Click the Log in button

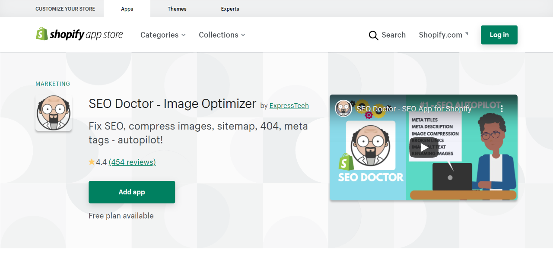[x=499, y=35]
